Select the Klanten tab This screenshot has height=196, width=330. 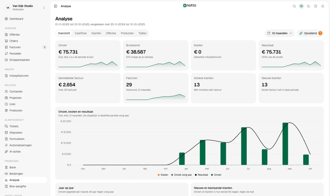tap(96, 33)
